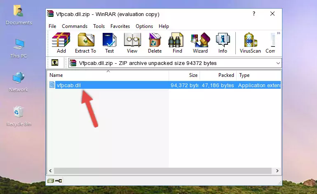Click the WinRAR title bar icon
Viewport: 317px width, 194px height.
pyautogui.click(x=50, y=14)
